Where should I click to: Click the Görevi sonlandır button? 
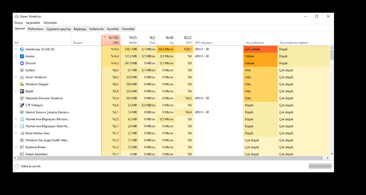tap(320, 166)
